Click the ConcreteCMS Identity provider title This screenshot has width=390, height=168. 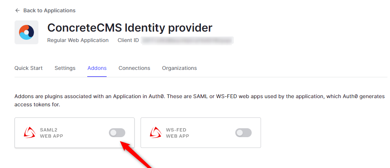130,28
